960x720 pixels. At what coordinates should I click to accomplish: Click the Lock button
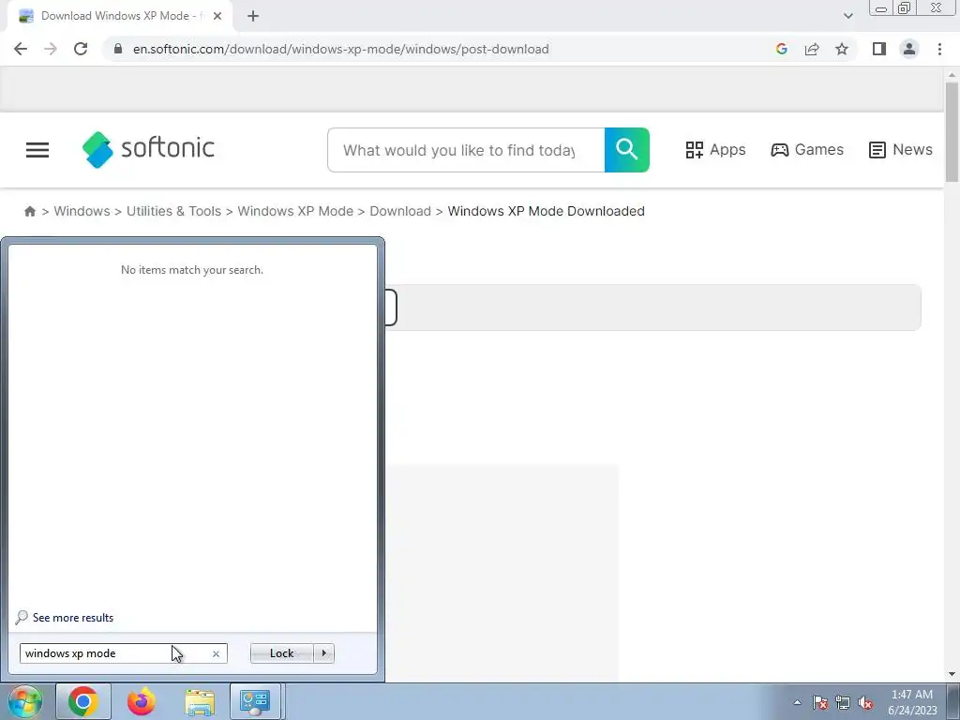(281, 653)
